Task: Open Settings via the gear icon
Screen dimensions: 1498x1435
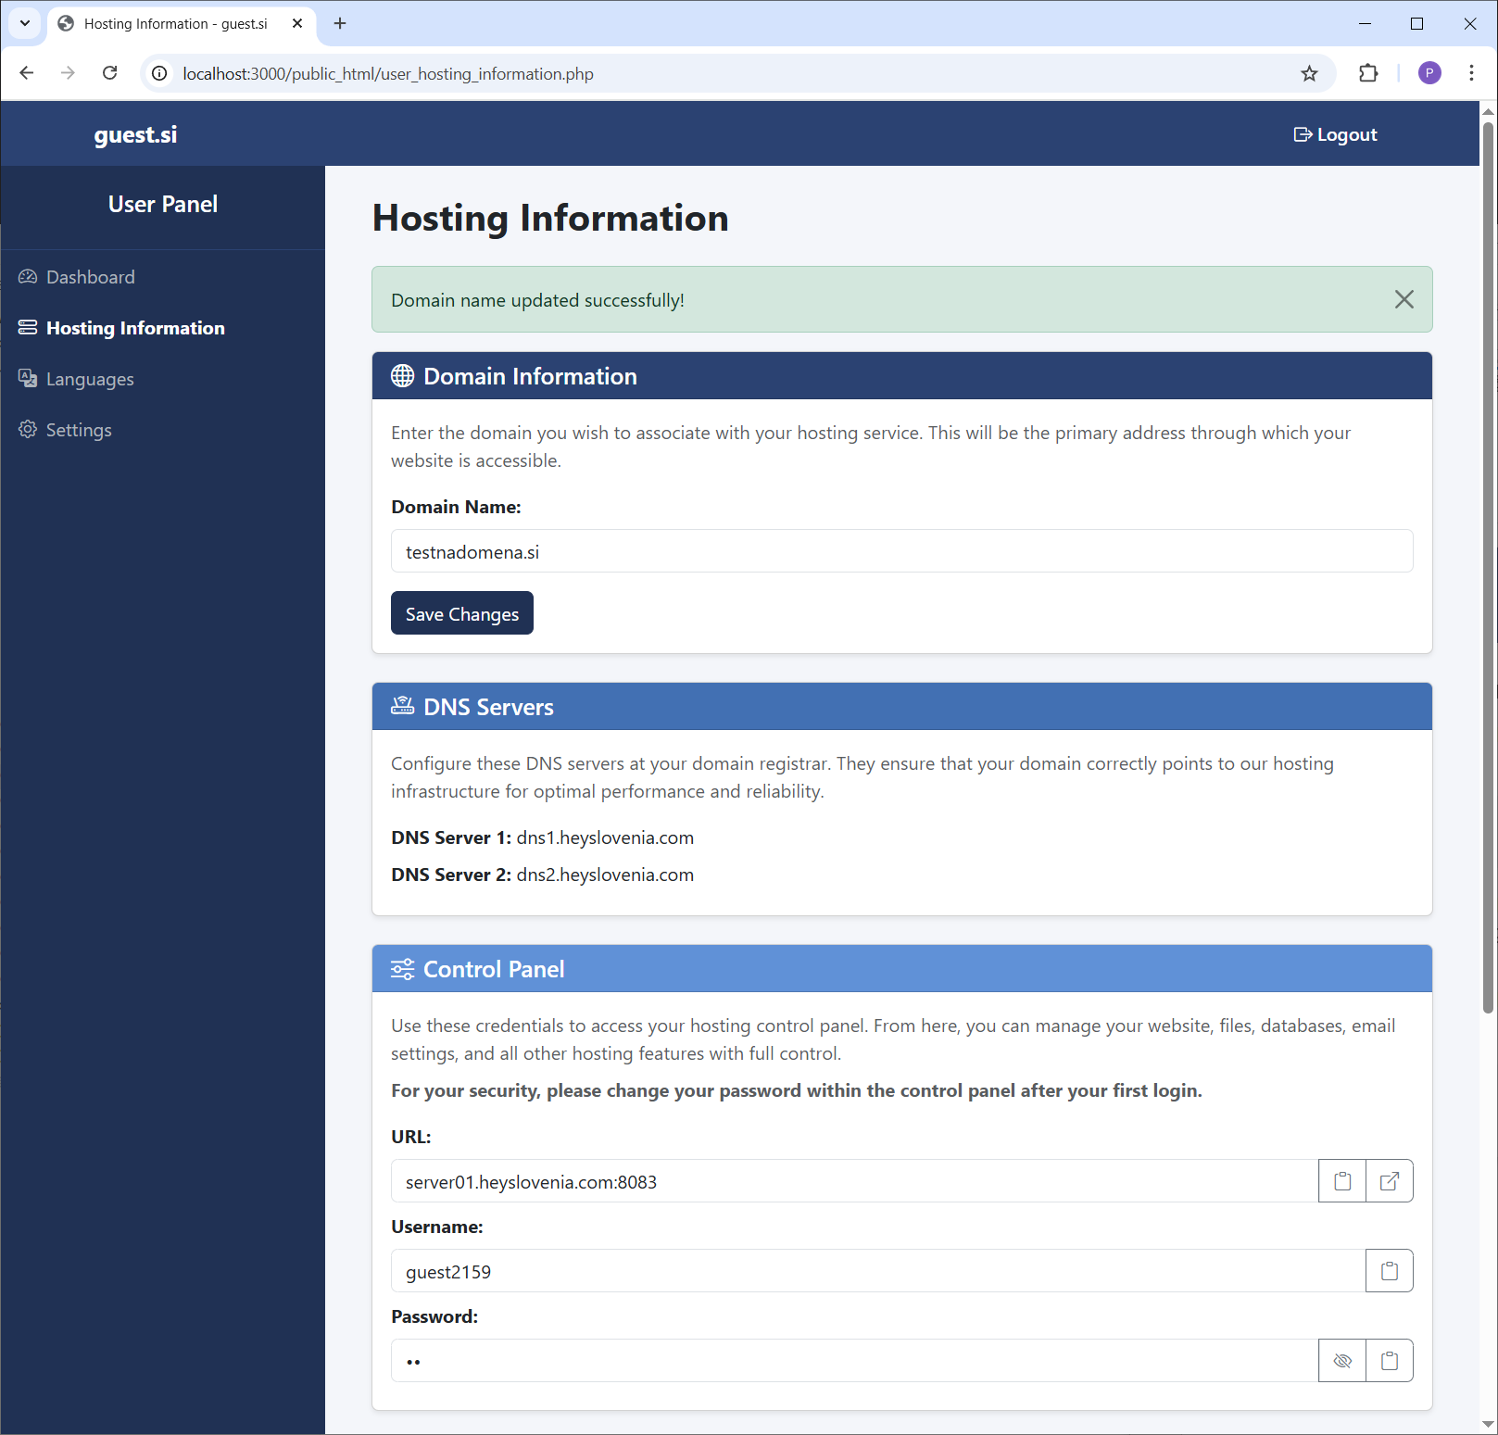Action: point(28,429)
